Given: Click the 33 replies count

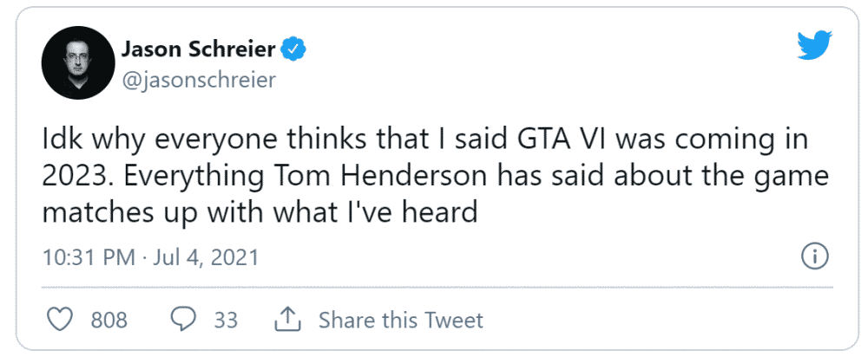Looking at the screenshot, I should tap(226, 320).
